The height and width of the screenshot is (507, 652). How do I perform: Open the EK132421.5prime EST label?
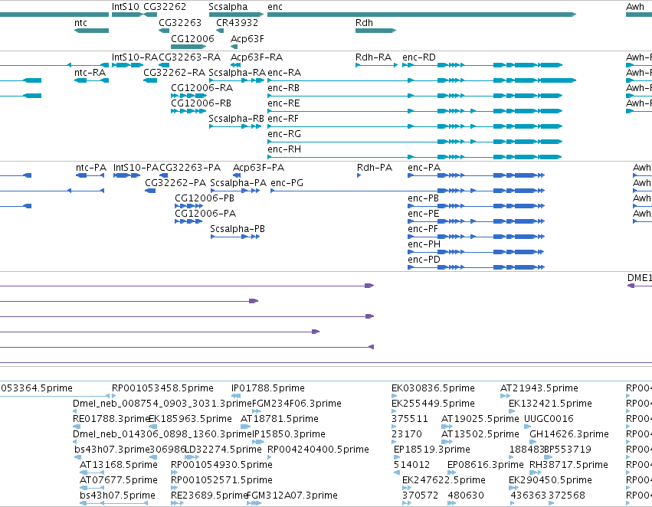click(x=551, y=404)
